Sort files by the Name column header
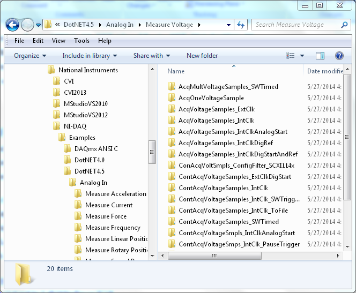 176,71
